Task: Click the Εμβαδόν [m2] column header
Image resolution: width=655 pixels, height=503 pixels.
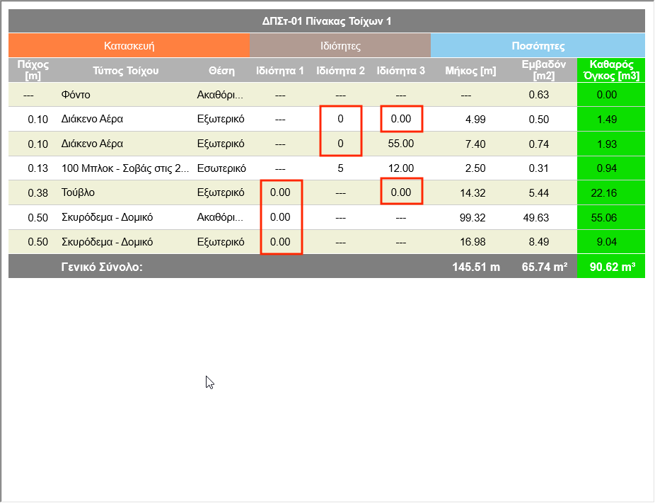Action: pos(543,70)
